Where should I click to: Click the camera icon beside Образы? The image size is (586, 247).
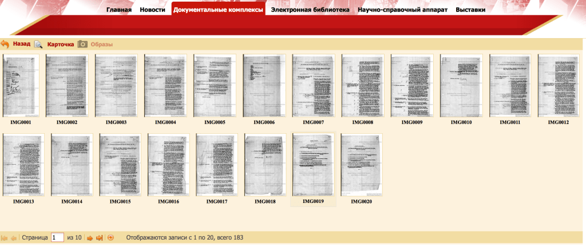pyautogui.click(x=82, y=44)
